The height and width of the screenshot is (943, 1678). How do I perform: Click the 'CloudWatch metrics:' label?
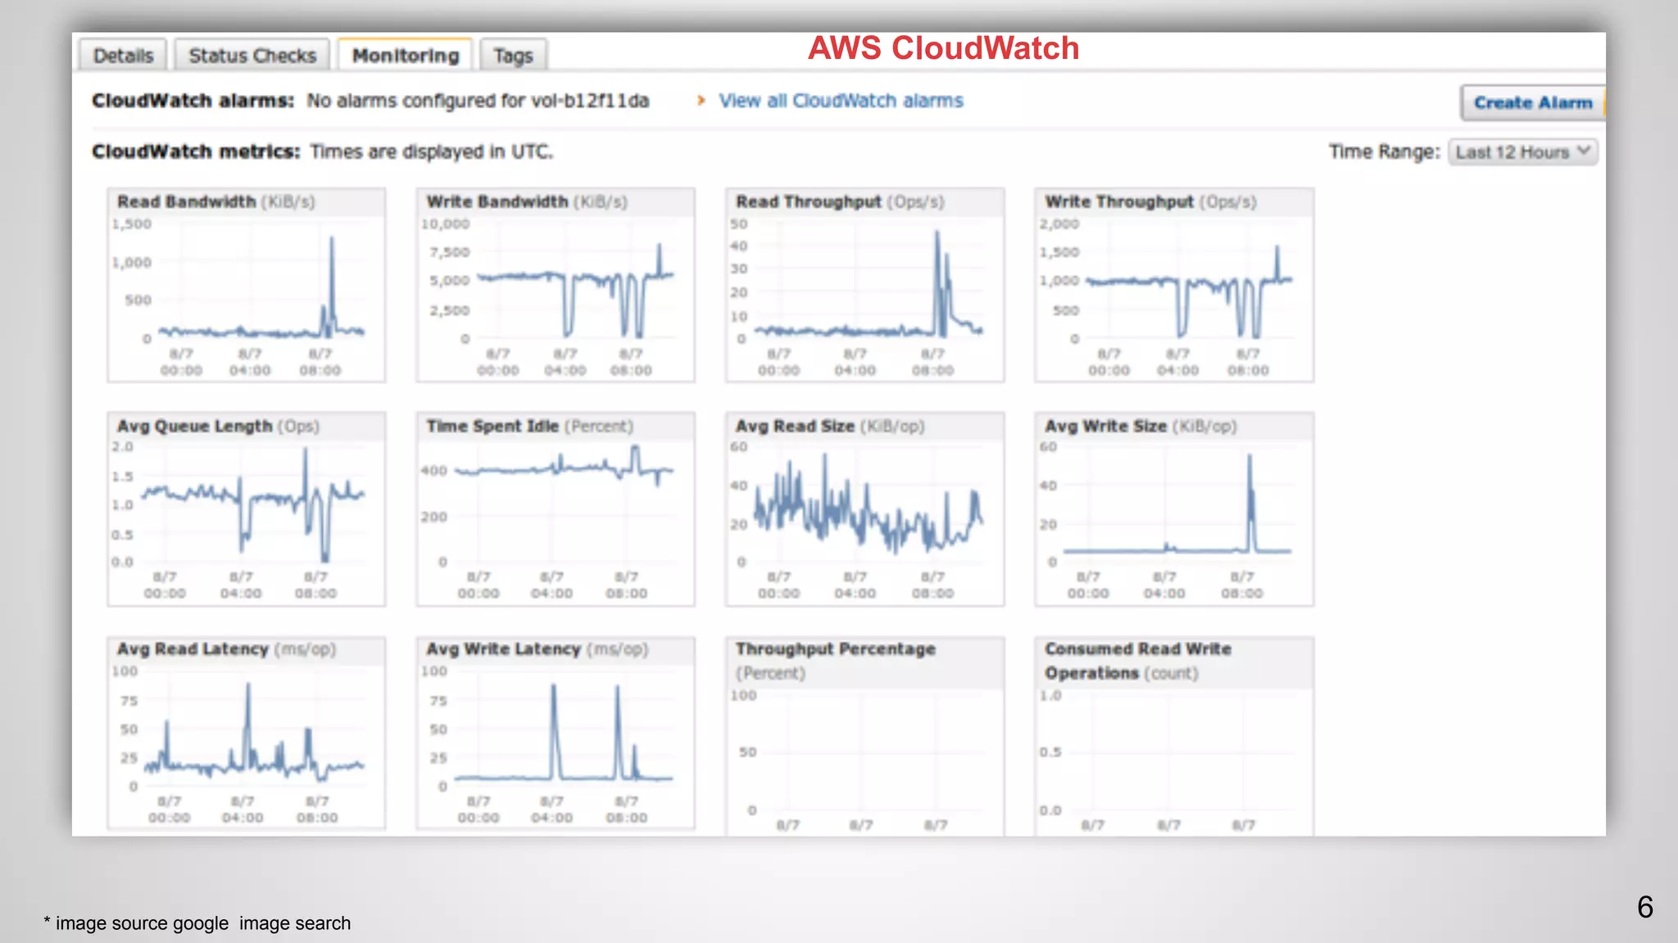196,151
